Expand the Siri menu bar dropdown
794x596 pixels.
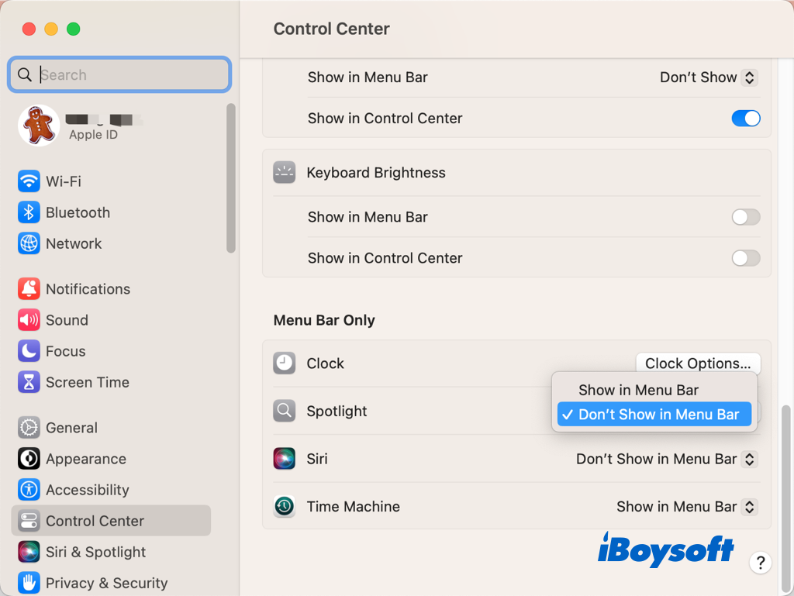(x=666, y=459)
